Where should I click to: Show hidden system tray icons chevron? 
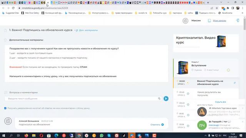pyautogui.click(x=205, y=135)
